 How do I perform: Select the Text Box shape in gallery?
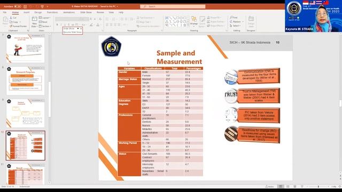(167, 18)
